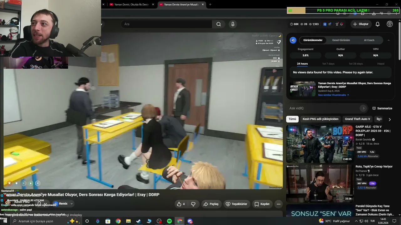
Task: Open 'See similar thumbnails' link
Action: [x=333, y=95]
